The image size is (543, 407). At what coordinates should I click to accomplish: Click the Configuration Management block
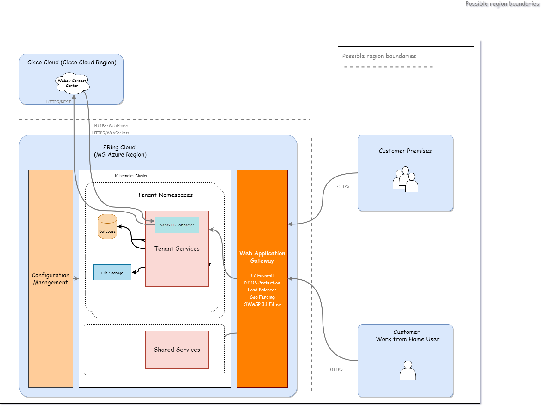(x=51, y=278)
